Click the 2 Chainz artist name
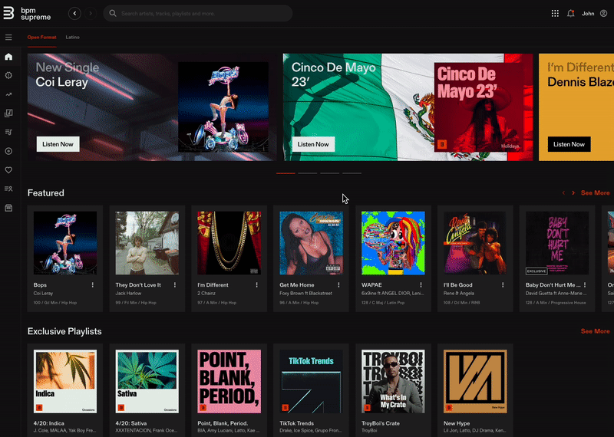Viewport: 614px width, 437px height. pyautogui.click(x=207, y=293)
